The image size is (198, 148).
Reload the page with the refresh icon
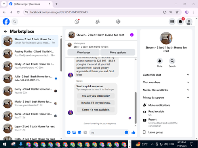pos(18,12)
